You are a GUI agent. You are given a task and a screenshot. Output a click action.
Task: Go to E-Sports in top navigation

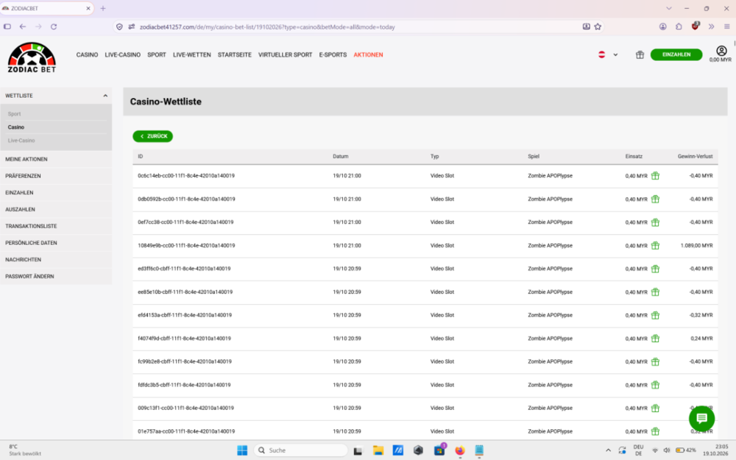333,55
